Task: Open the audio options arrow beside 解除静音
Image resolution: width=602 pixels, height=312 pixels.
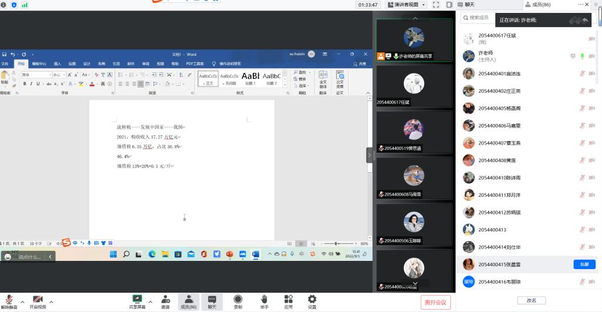Action: tap(23, 302)
